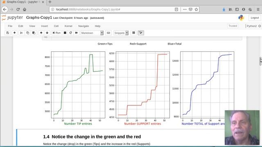Insert a cell below with plus icon
The width and height of the screenshot is (262, 147).
(15, 33)
